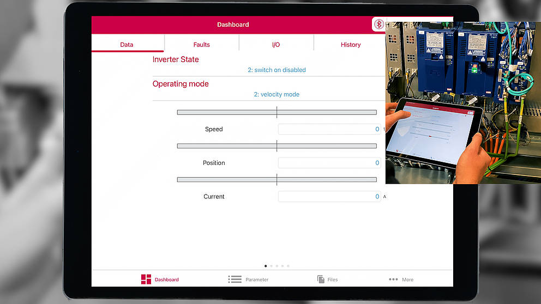Tap '2: switch on disabled' state value

[276, 70]
